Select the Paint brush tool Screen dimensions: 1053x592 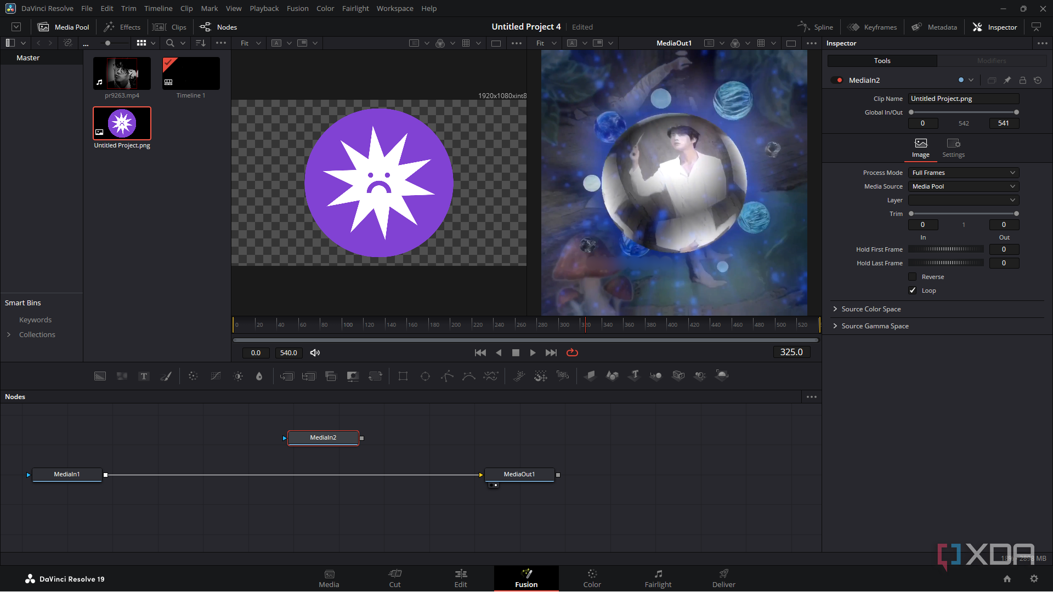pyautogui.click(x=166, y=376)
